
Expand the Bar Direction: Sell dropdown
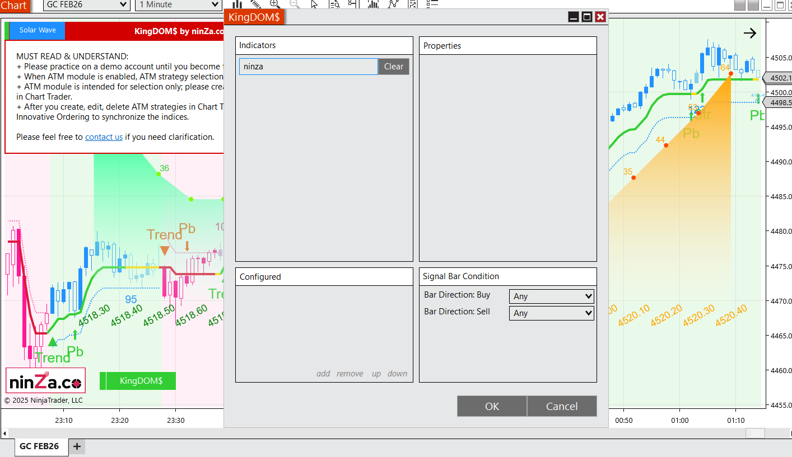click(x=551, y=313)
